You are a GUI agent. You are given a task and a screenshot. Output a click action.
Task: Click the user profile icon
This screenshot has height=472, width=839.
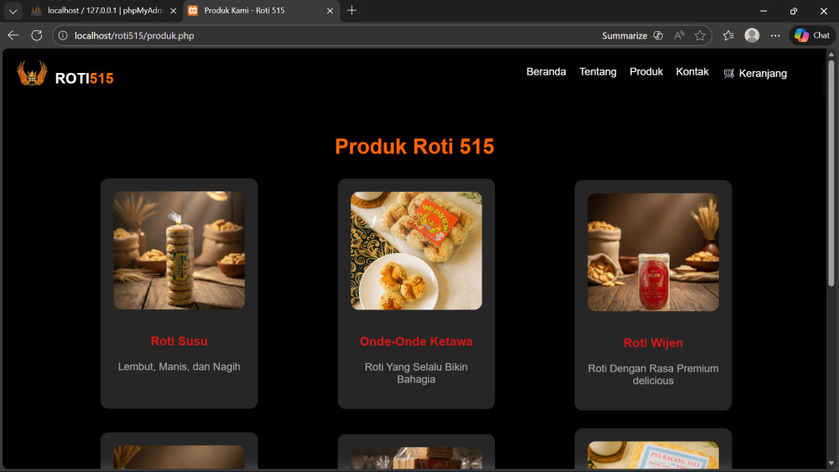click(x=752, y=35)
